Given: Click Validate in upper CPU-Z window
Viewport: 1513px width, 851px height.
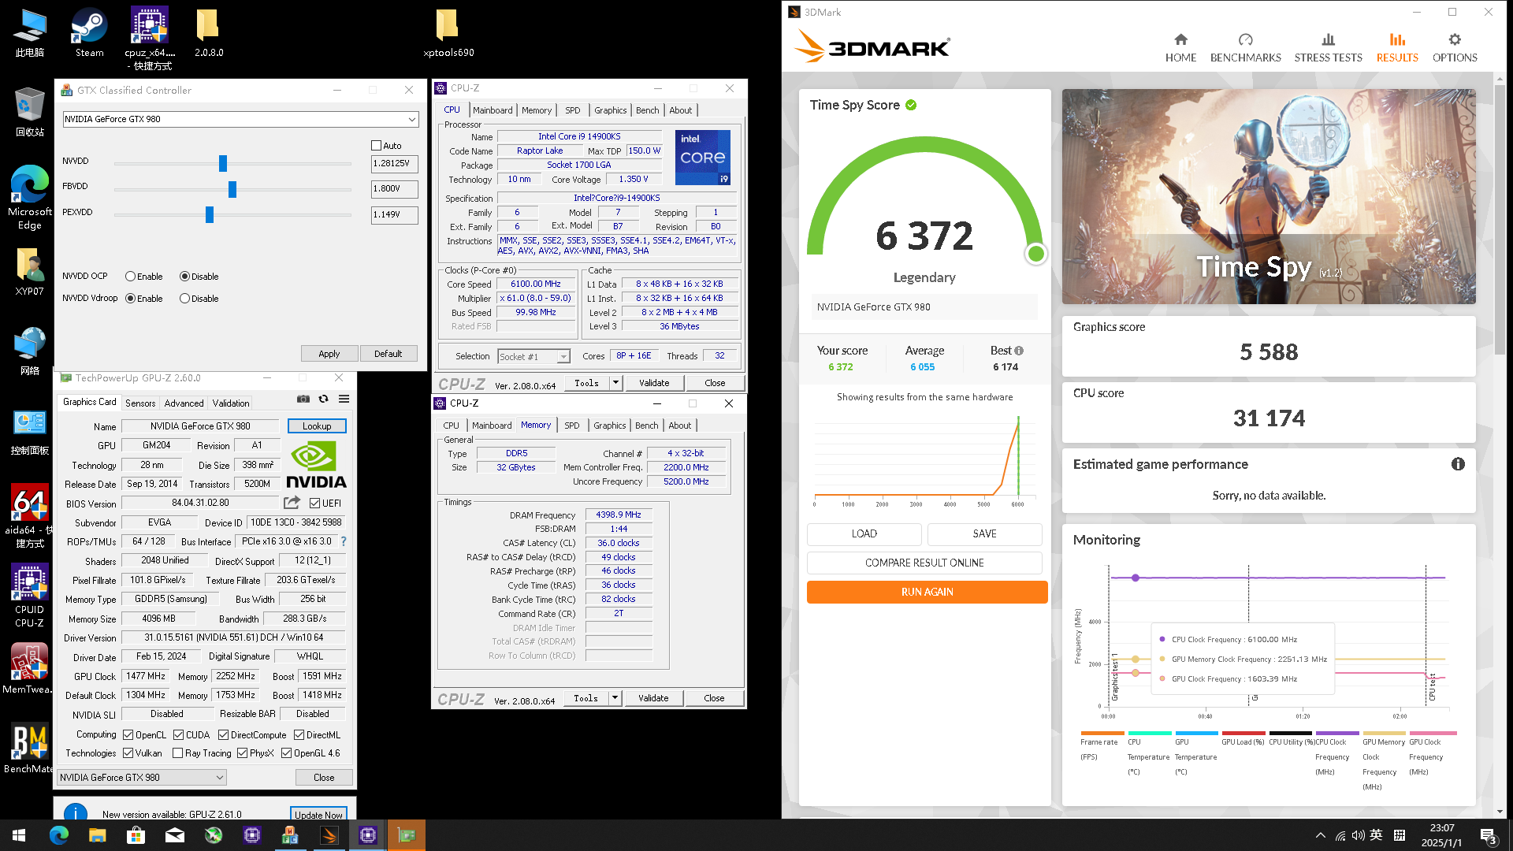Looking at the screenshot, I should [654, 383].
